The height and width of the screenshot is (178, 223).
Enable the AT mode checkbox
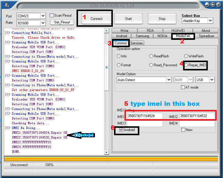click(183, 87)
